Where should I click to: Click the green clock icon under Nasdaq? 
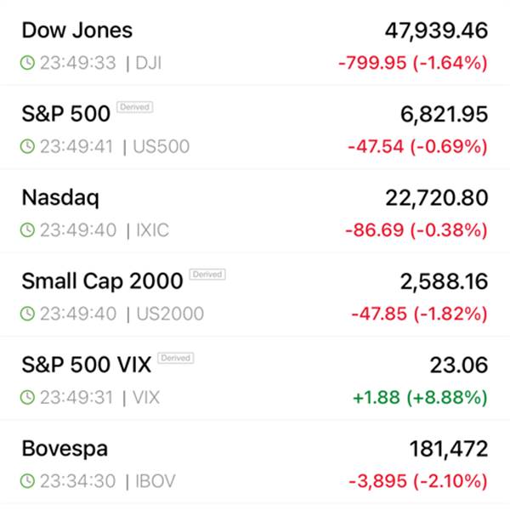pyautogui.click(x=28, y=230)
